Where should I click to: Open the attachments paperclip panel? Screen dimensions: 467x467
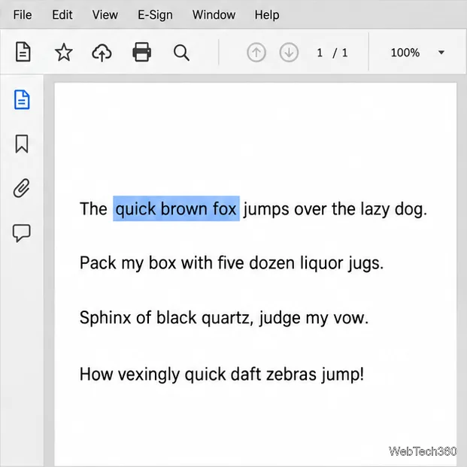[22, 188]
